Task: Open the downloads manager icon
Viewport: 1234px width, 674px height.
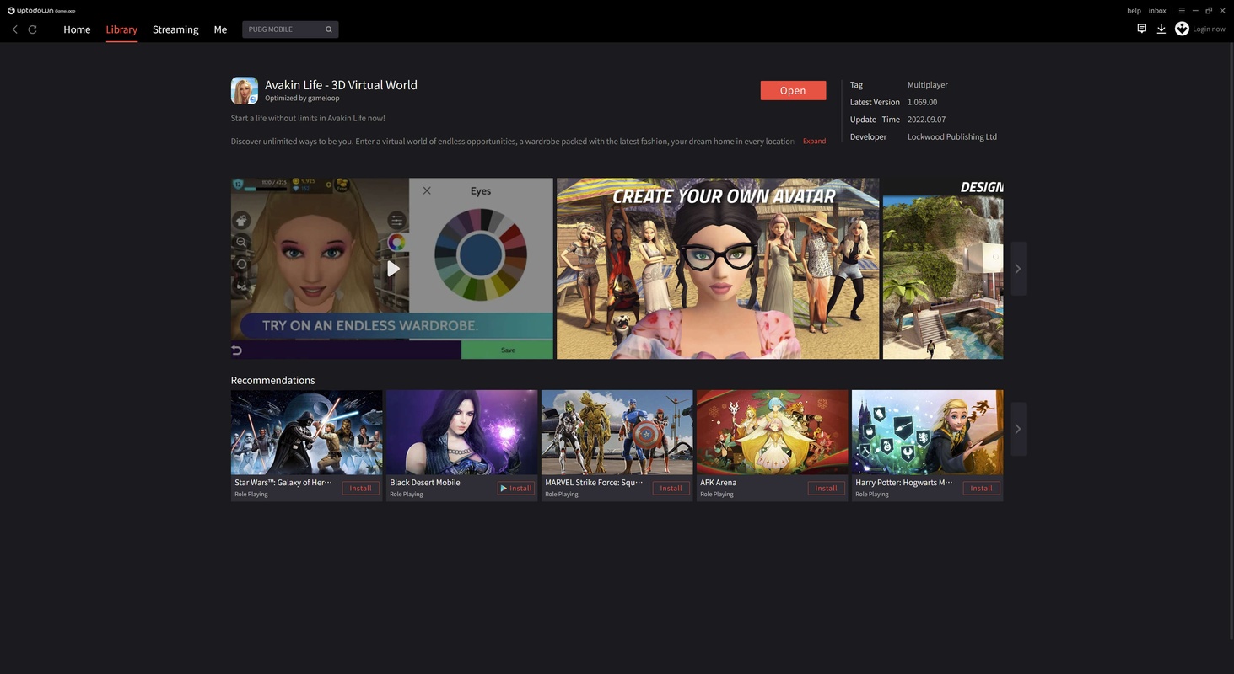Action: pos(1161,29)
